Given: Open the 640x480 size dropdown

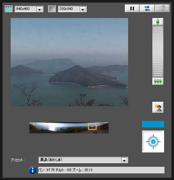Looking at the screenshot, I should pos(39,9).
